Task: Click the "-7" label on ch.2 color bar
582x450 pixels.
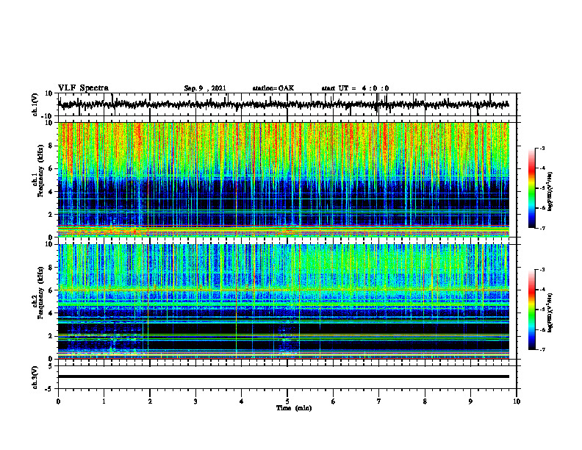Action: [542, 349]
